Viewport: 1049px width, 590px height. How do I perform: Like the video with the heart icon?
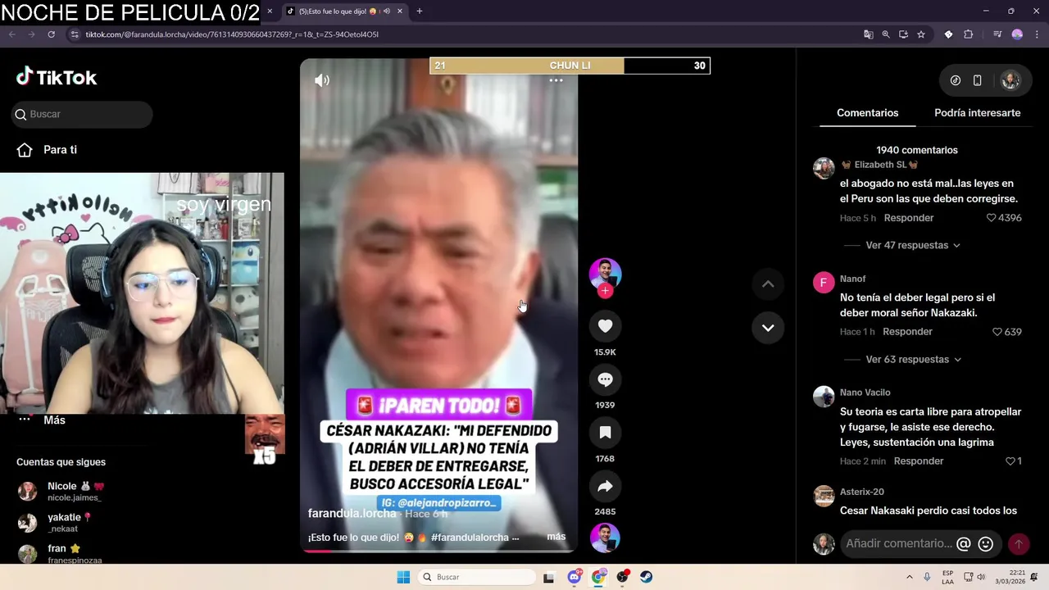point(605,326)
